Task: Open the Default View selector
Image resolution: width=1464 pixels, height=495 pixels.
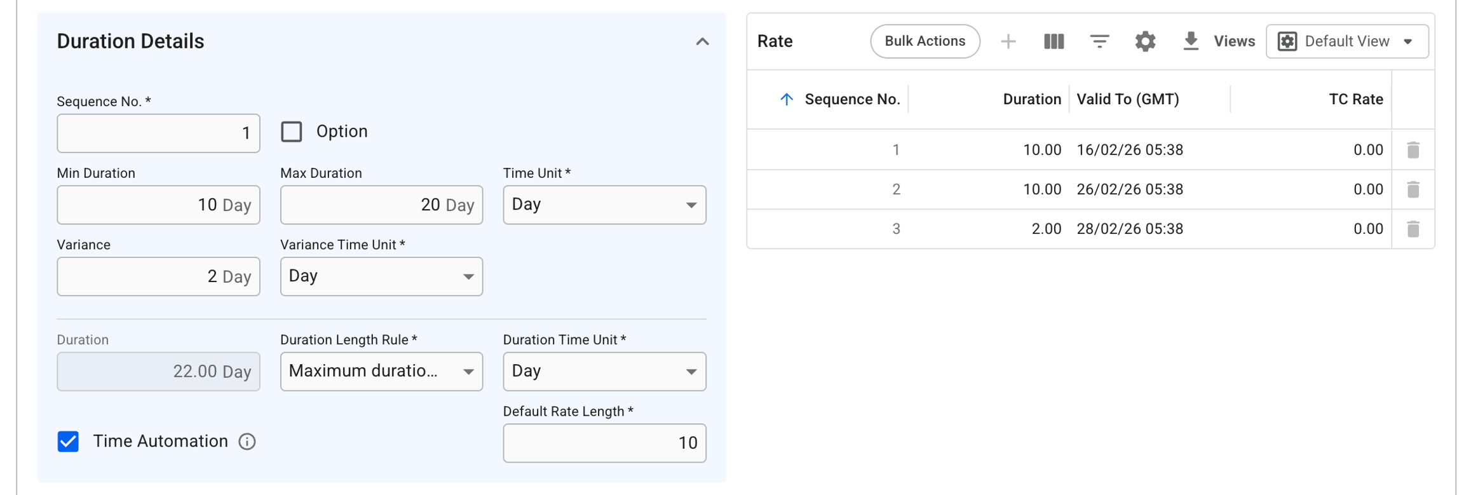Action: click(x=1347, y=42)
